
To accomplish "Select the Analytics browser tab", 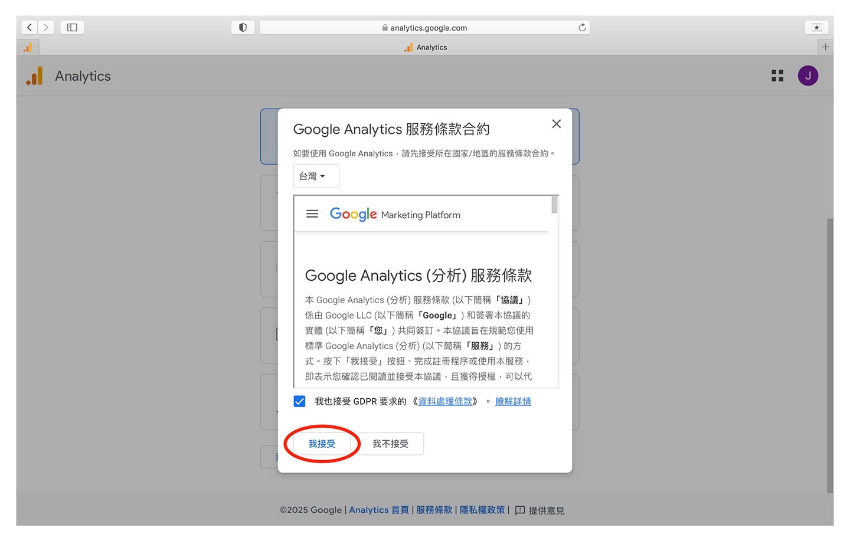I will (x=426, y=47).
